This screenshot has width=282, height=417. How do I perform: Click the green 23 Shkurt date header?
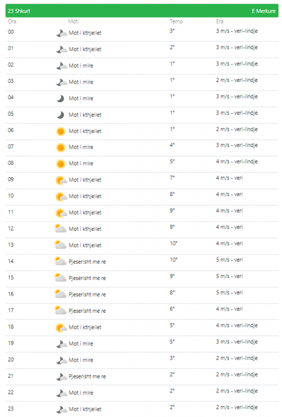[142, 11]
